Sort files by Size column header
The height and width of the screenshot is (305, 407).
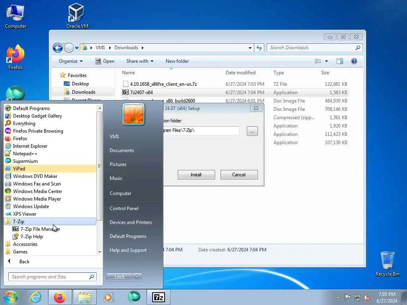[x=325, y=73]
